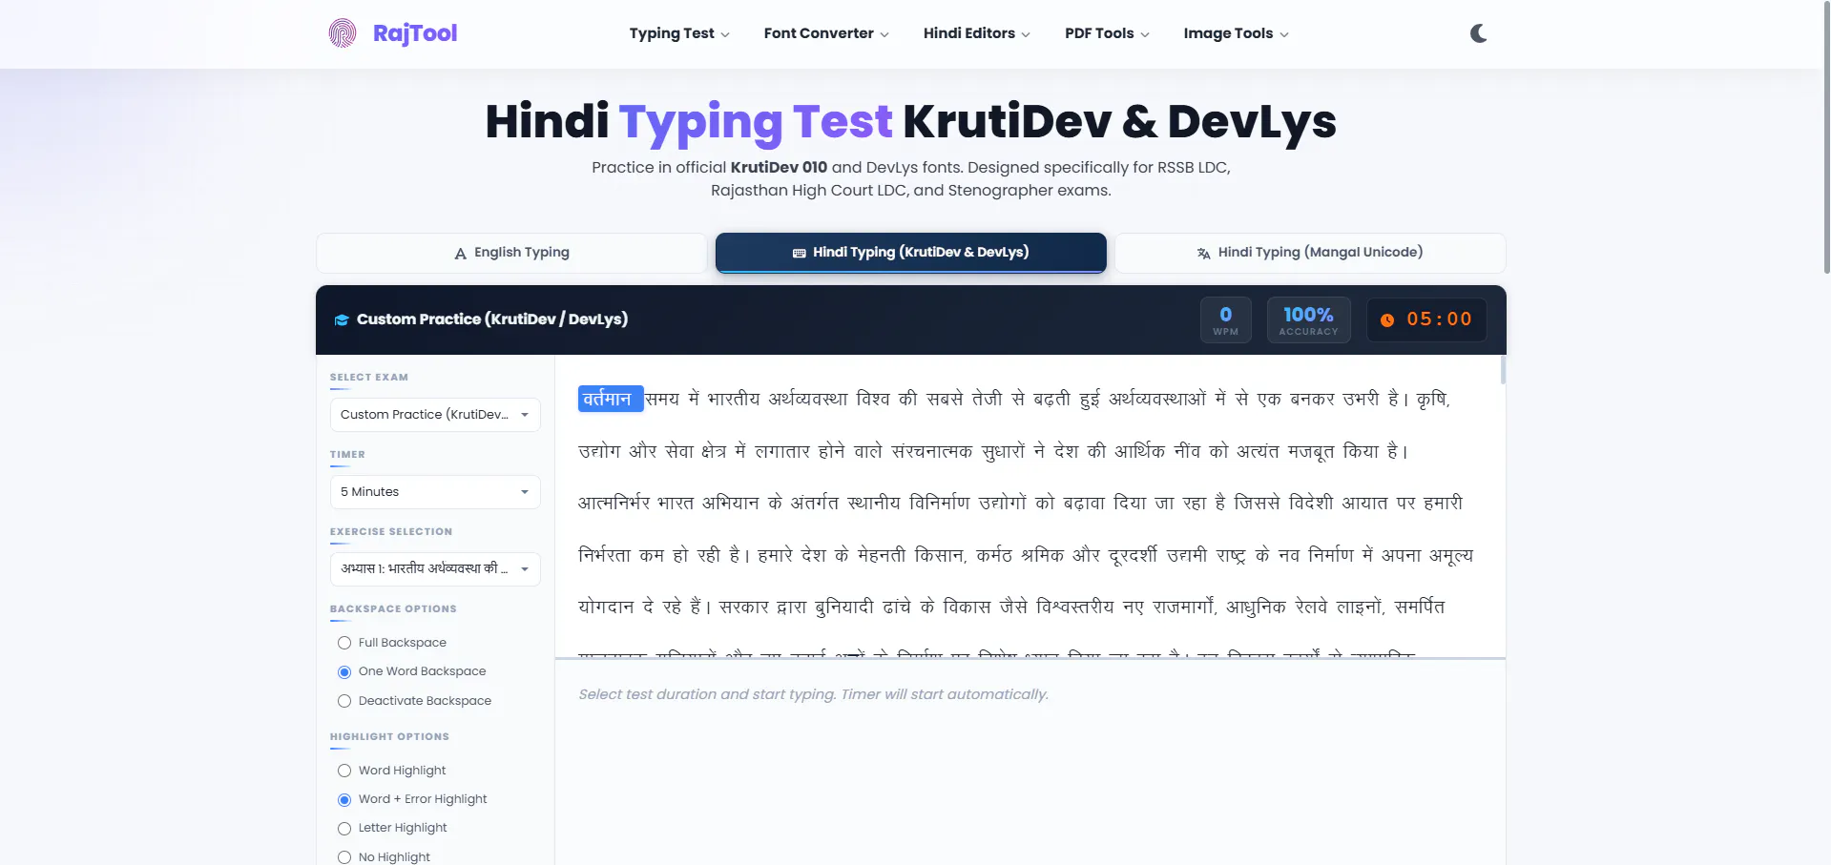Open the Select Exam dropdown
Screen dimensions: 1831x865
pos(435,415)
